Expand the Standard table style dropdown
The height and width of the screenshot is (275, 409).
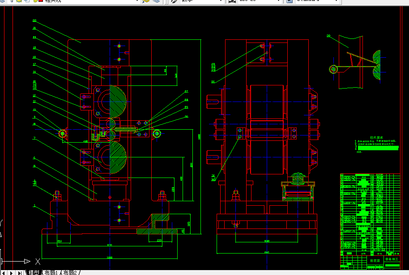pyautogui.click(x=337, y=1)
